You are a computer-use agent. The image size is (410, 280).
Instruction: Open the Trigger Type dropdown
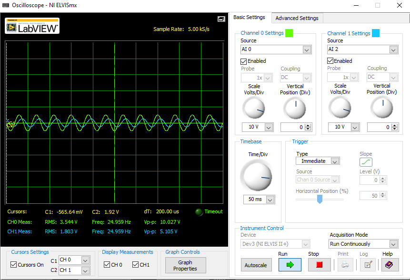[x=318, y=161]
